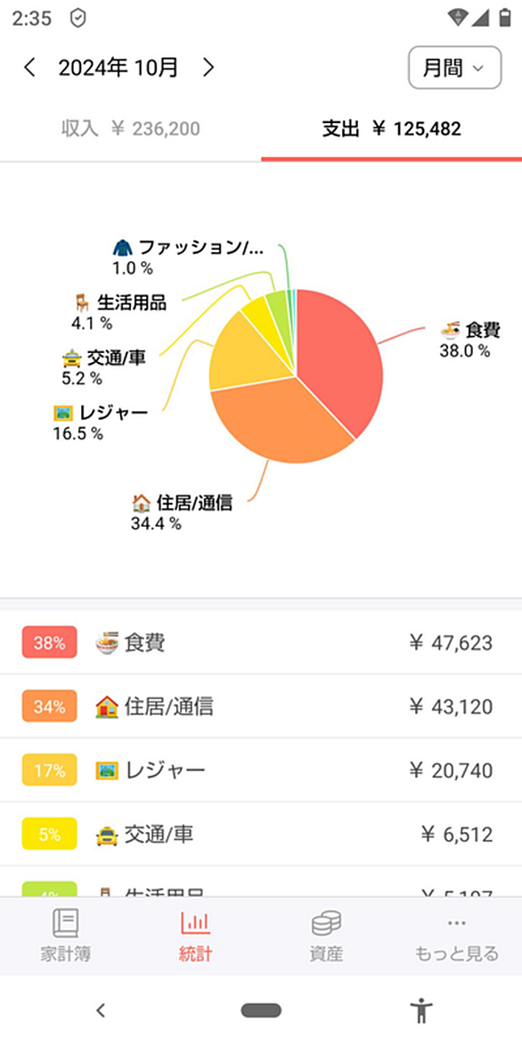The height and width of the screenshot is (1045, 522).
Task: Tap the red 38% color badge
Action: pos(49,643)
